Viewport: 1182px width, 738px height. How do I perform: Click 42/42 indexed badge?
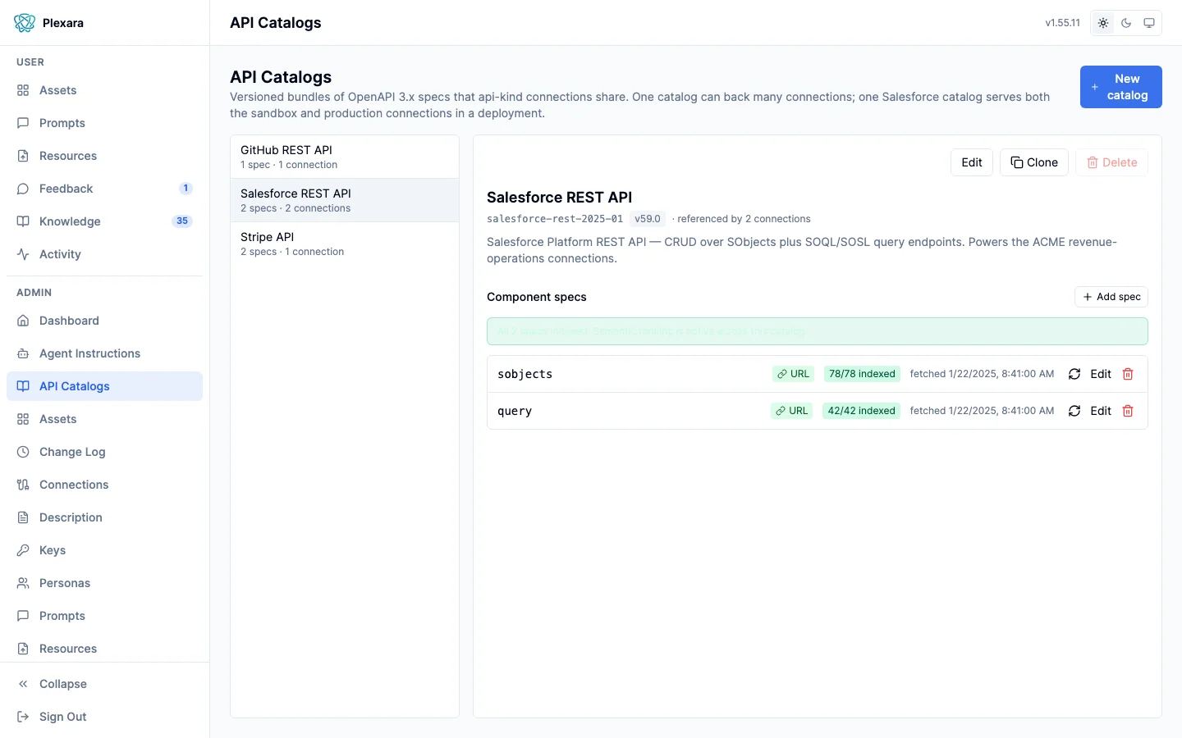click(861, 411)
